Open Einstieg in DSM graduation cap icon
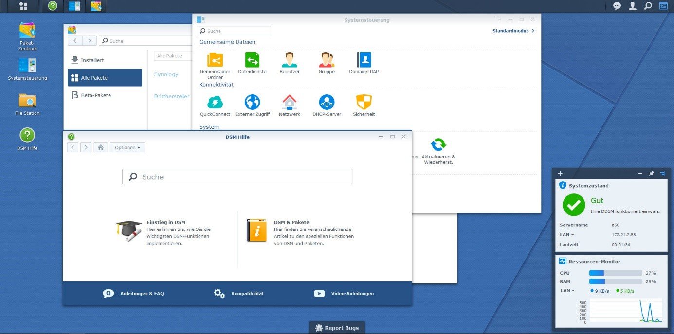 [x=129, y=230]
